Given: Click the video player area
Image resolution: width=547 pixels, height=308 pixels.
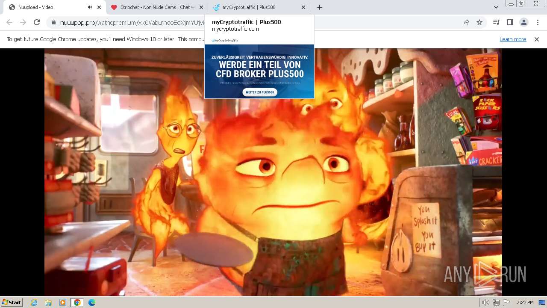Looking at the screenshot, I should (x=273, y=172).
